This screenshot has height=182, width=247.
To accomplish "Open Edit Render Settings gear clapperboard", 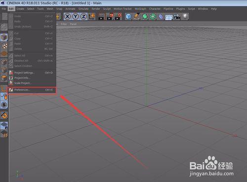I will pyautogui.click(x=118, y=17).
